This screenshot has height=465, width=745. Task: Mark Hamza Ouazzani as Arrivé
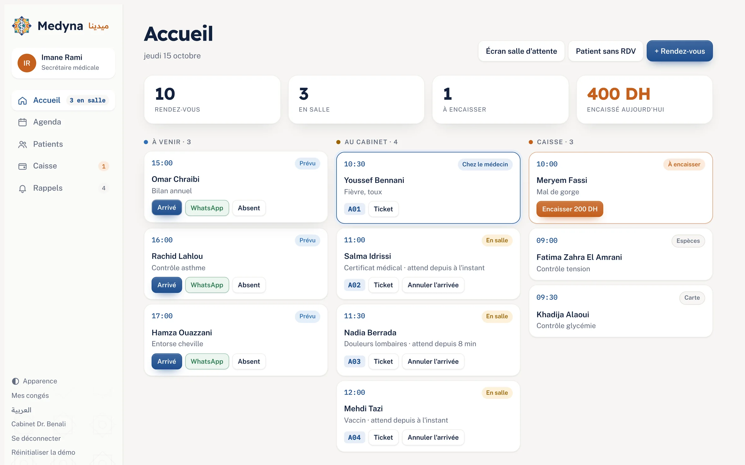[167, 361]
